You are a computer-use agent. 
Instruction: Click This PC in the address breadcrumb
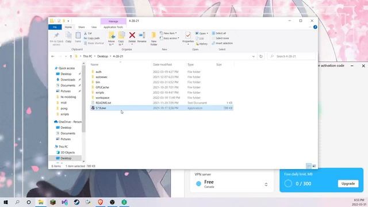click(x=87, y=56)
